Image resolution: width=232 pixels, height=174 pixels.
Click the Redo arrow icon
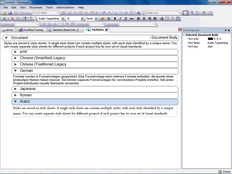[109, 13]
